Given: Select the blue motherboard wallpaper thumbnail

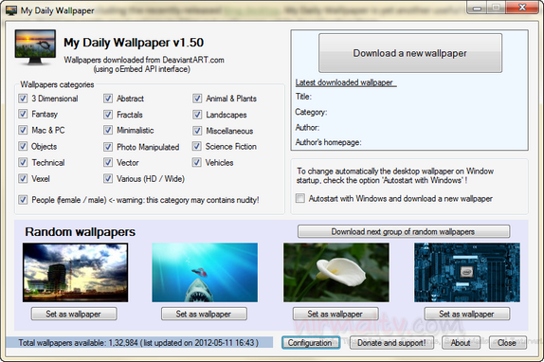Looking at the screenshot, I should [x=467, y=272].
